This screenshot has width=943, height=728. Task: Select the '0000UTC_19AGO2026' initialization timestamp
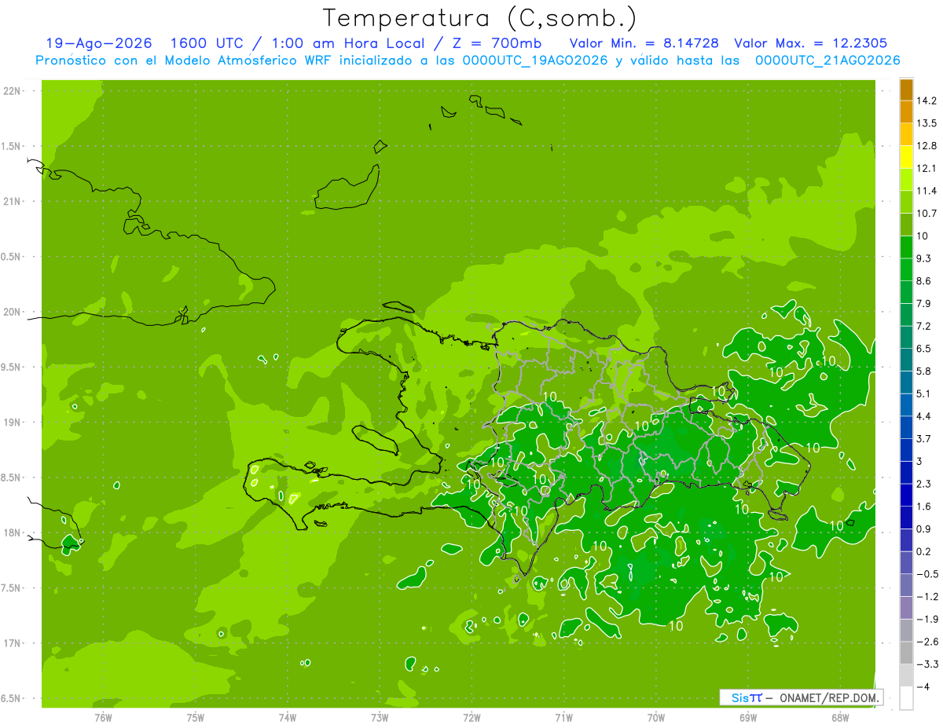[534, 60]
